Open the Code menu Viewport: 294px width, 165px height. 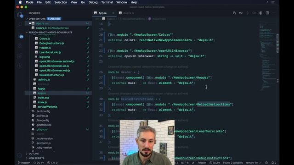click(29, 2)
